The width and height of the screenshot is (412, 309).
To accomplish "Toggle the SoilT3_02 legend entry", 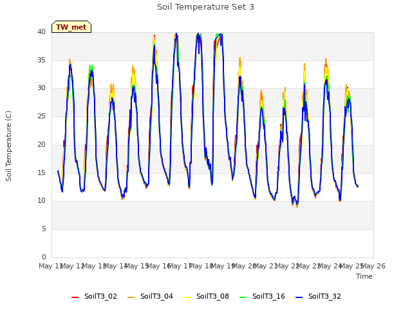I will 94,296.
